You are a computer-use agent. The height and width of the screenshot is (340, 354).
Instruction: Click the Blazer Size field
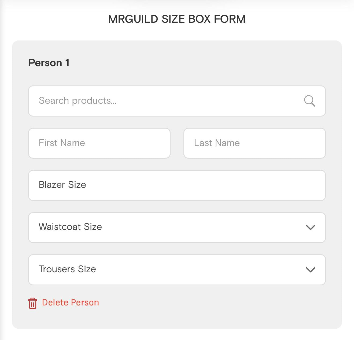pos(177,185)
